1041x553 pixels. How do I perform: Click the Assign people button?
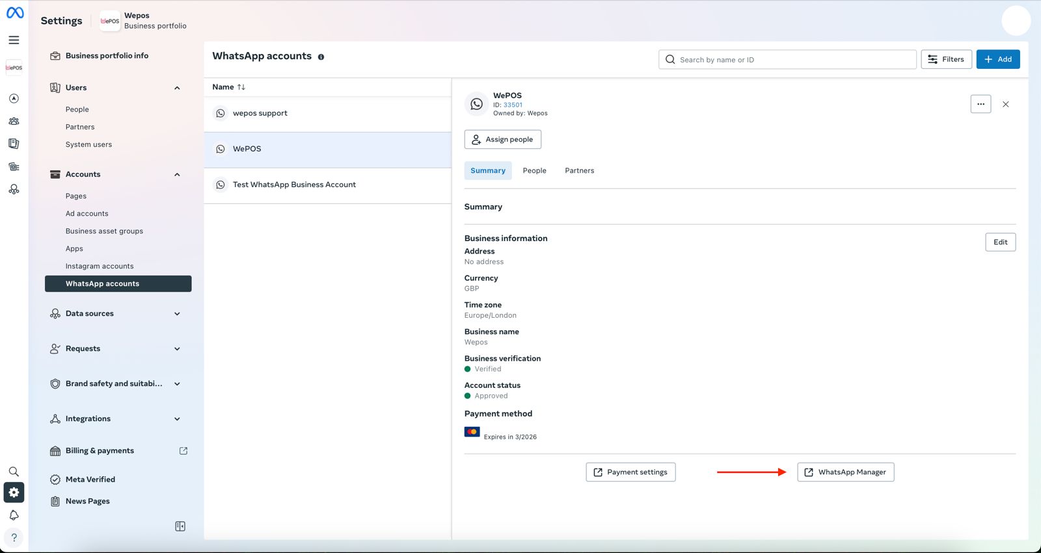pyautogui.click(x=503, y=140)
